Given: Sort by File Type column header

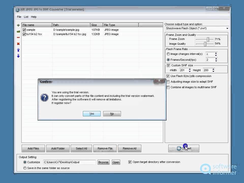Looking at the screenshot, I should (121, 25).
